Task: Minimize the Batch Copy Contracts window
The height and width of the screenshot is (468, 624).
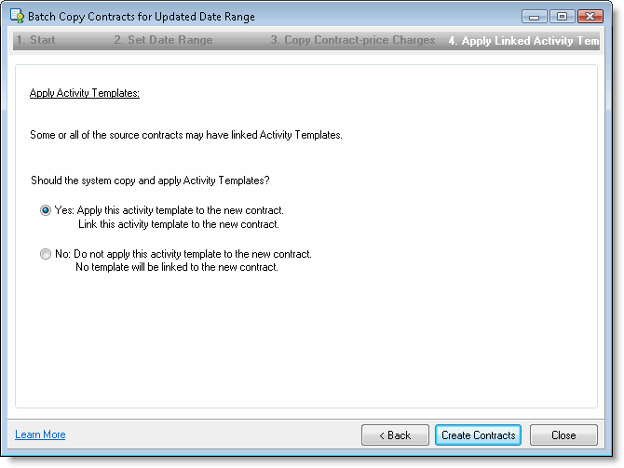Action: point(535,17)
